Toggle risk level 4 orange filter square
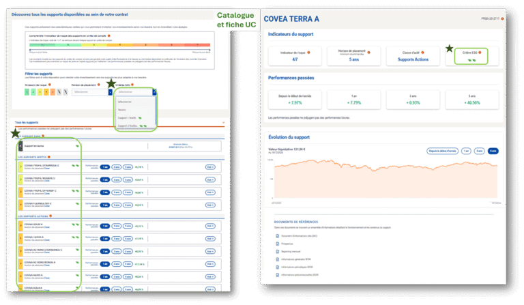This screenshot has width=524, height=305. [x=46, y=92]
